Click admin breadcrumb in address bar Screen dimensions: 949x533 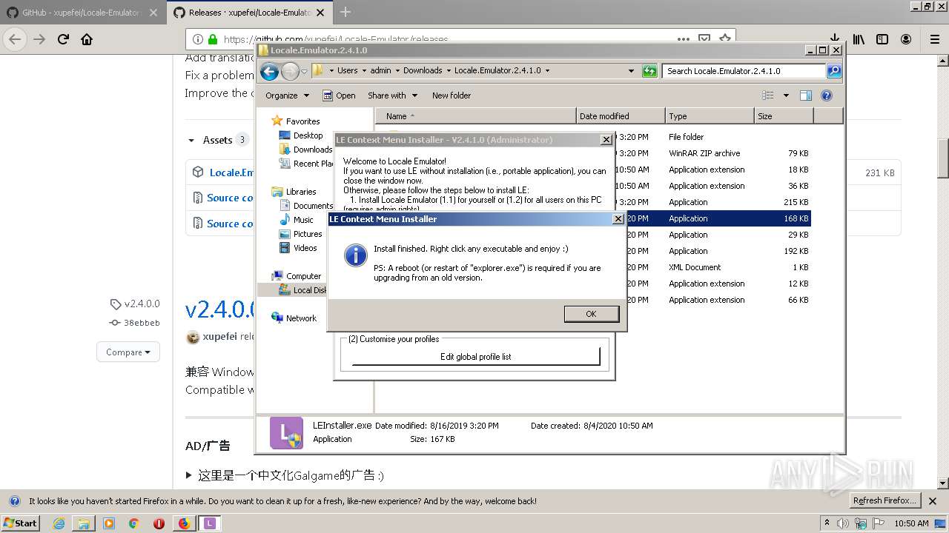[380, 71]
